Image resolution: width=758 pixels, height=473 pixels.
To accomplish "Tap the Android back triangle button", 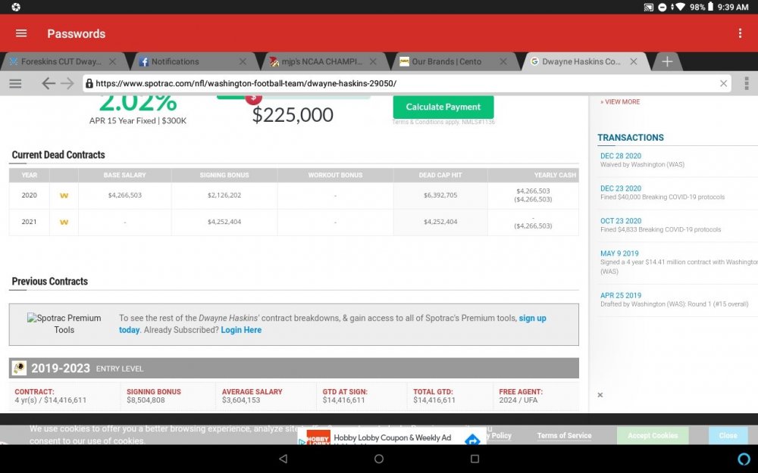I will pos(283,459).
